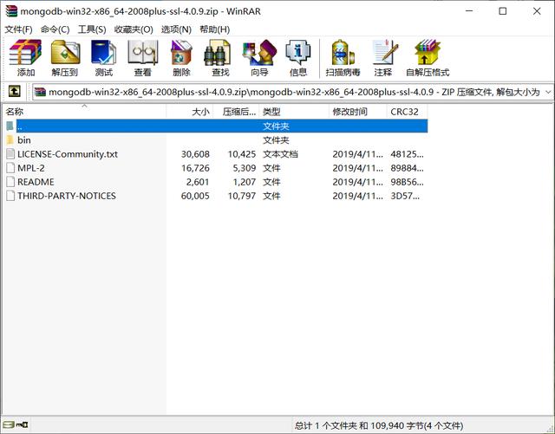This screenshot has height=434, width=555.
Task: Click the Extract To (解压到) icon
Action: point(65,53)
